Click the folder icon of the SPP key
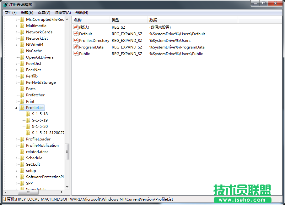 (x=22, y=183)
